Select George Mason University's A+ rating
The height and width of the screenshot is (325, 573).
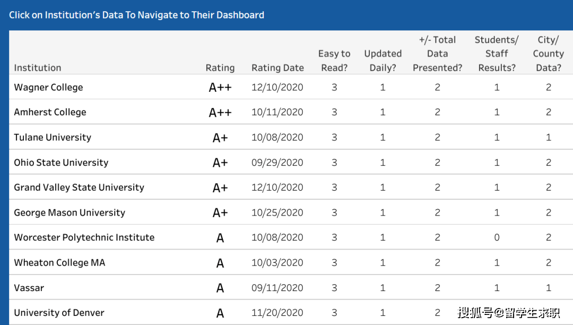[220, 213]
